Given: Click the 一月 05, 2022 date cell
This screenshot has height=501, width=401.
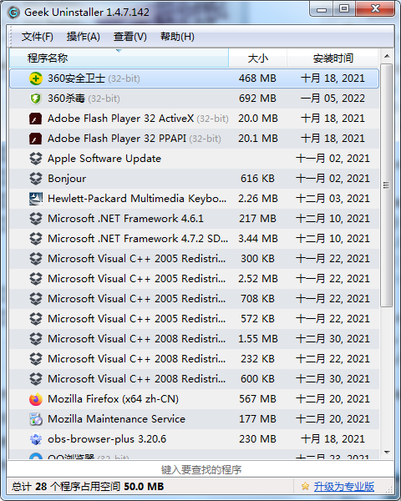Looking at the screenshot, I should coord(332,99).
